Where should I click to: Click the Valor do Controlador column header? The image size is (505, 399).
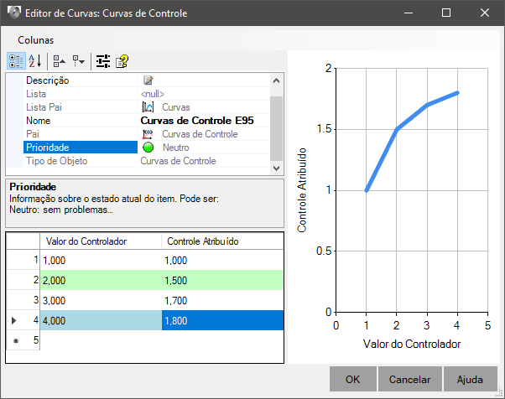pos(101,241)
